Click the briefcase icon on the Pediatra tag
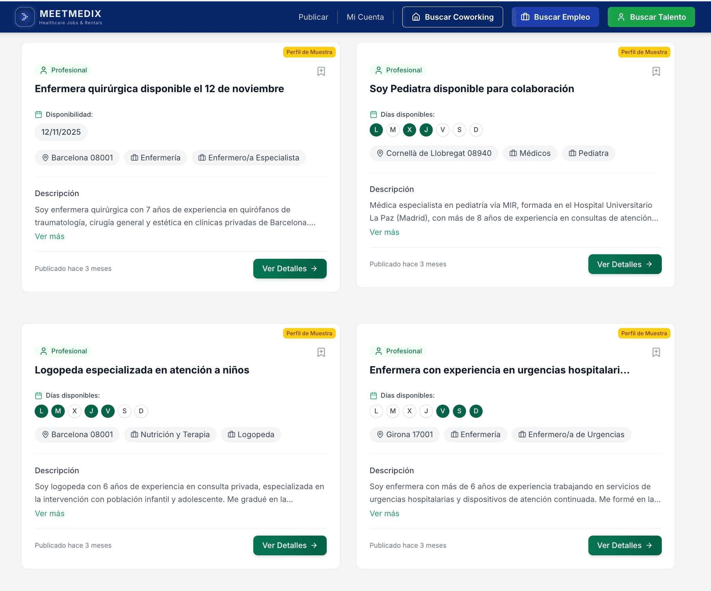711x591 pixels. 572,153
